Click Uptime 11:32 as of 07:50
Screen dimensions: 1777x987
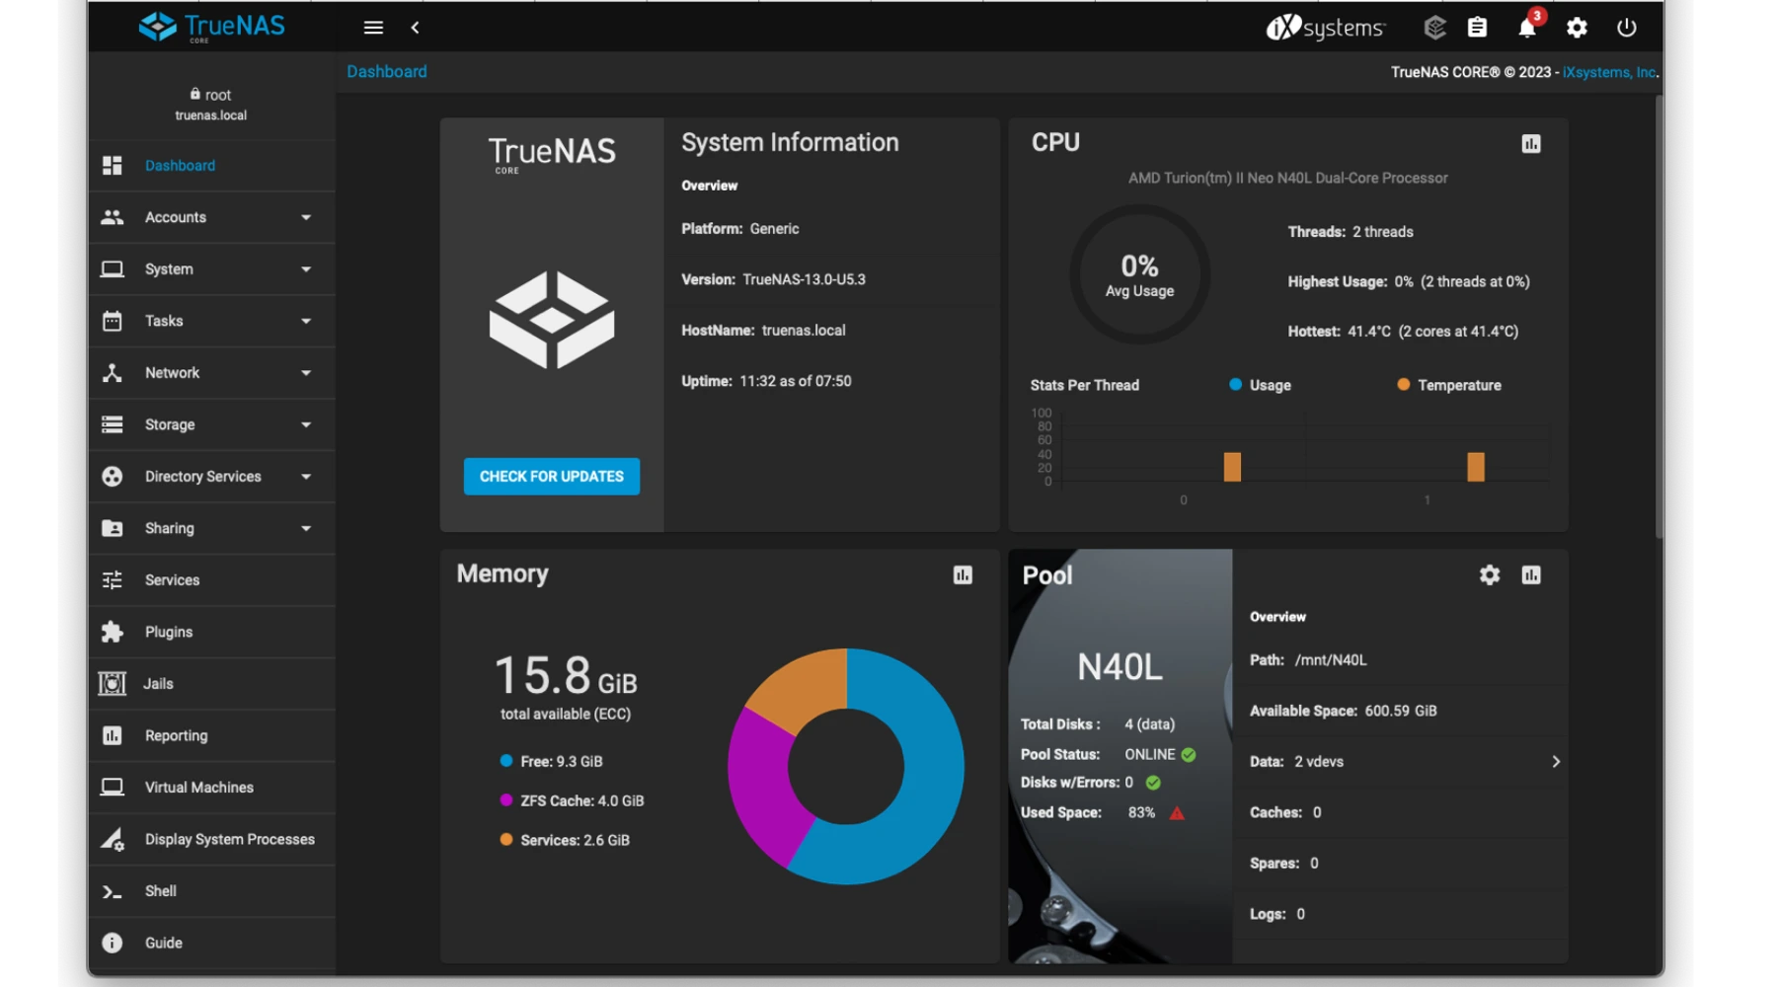coord(766,381)
